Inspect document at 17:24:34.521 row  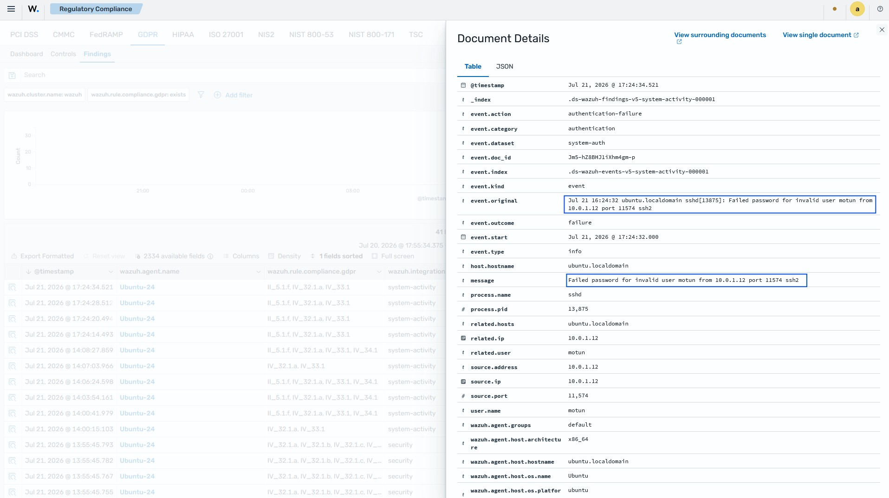[13, 287]
